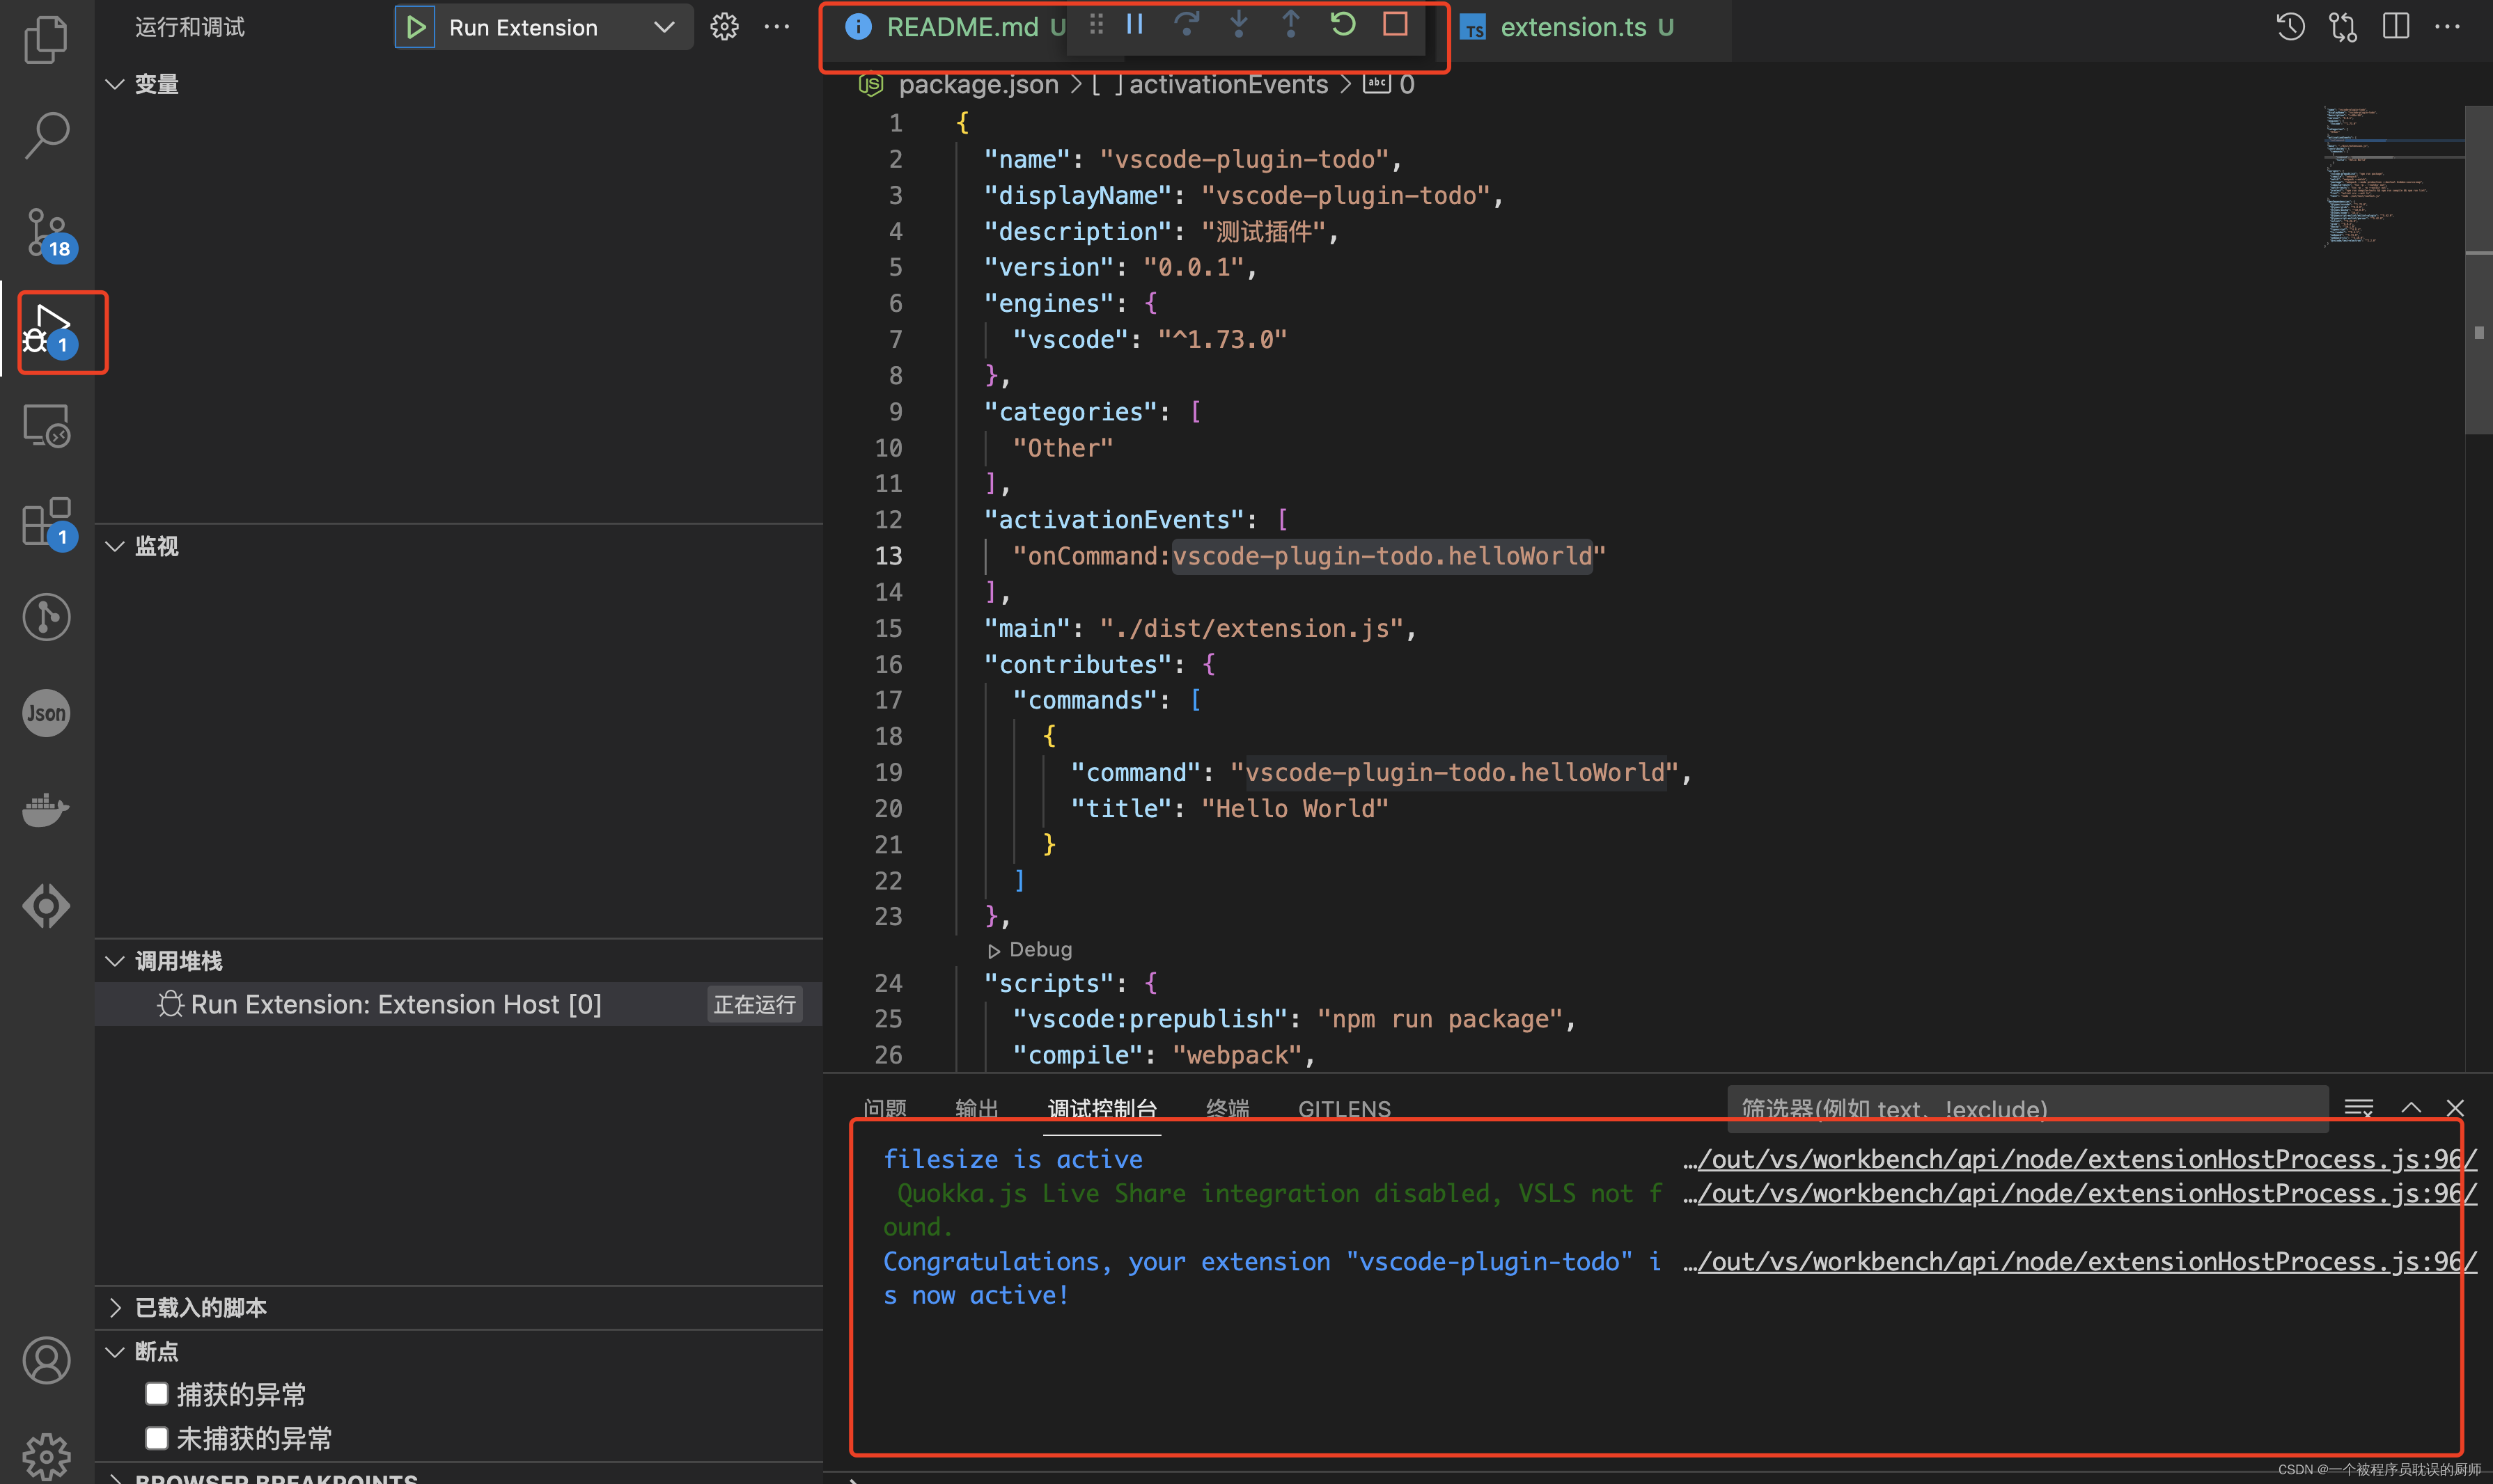The height and width of the screenshot is (1484, 2493).
Task: Expand the 已载入的脚本 section
Action: (x=115, y=1307)
